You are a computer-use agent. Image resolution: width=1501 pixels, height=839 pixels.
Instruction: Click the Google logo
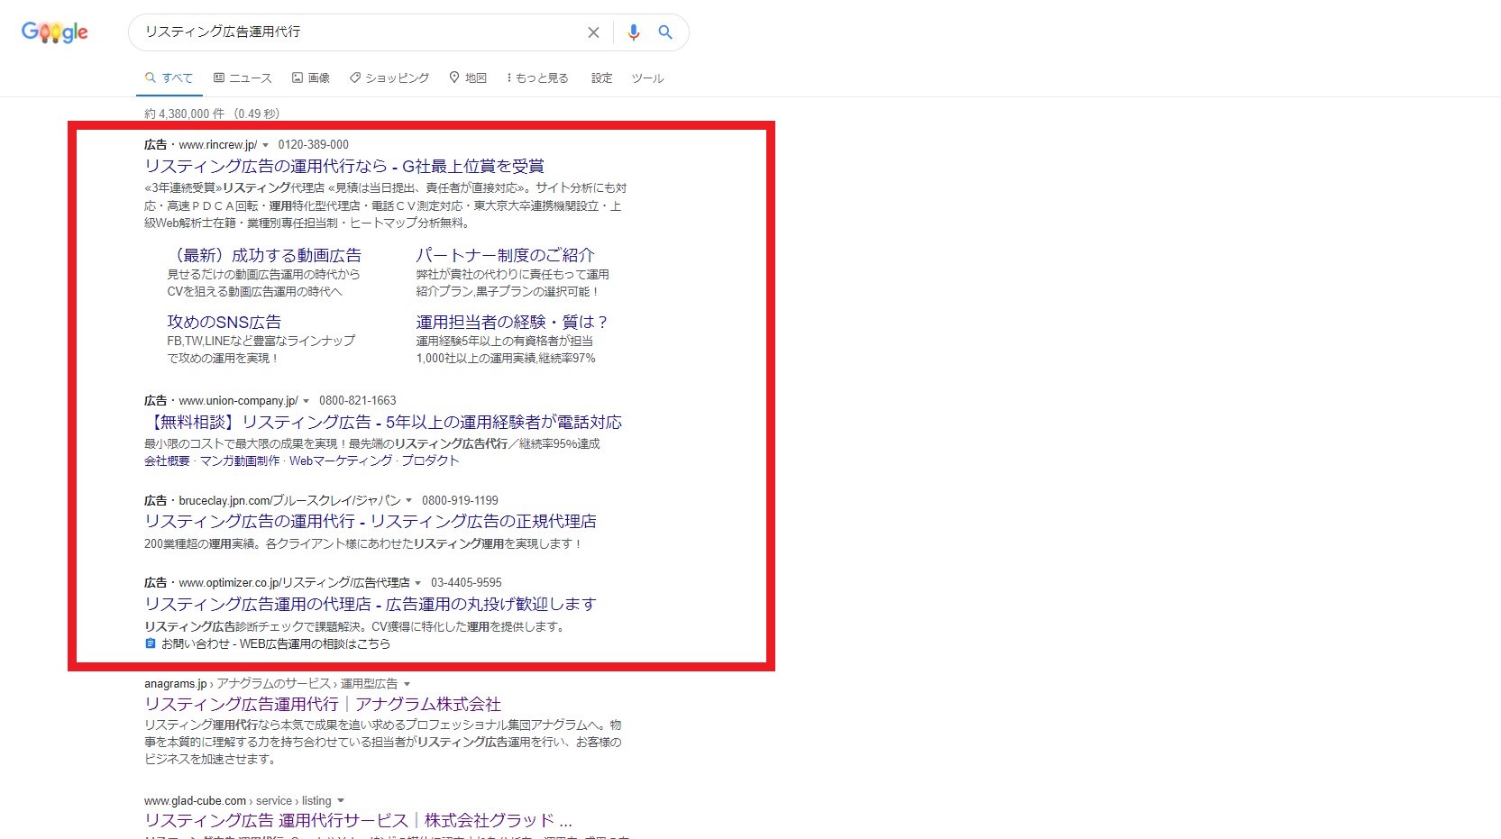click(x=55, y=32)
